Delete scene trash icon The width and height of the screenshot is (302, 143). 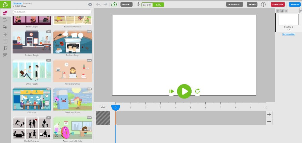click(286, 11)
